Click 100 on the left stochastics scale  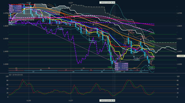7,77
